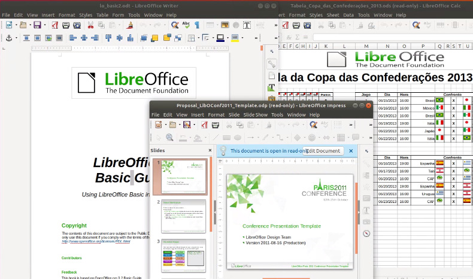This screenshot has height=279, width=473.
Task: Click the Calc formula input line
Action: [x=393, y=37]
